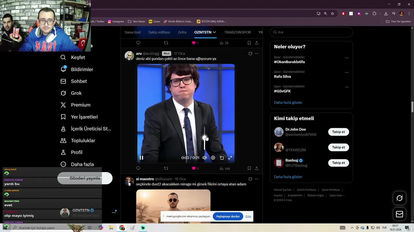Image resolution: width=414 pixels, height=232 pixels.
Task: Open Chrome three-dot menu
Action: point(409,14)
